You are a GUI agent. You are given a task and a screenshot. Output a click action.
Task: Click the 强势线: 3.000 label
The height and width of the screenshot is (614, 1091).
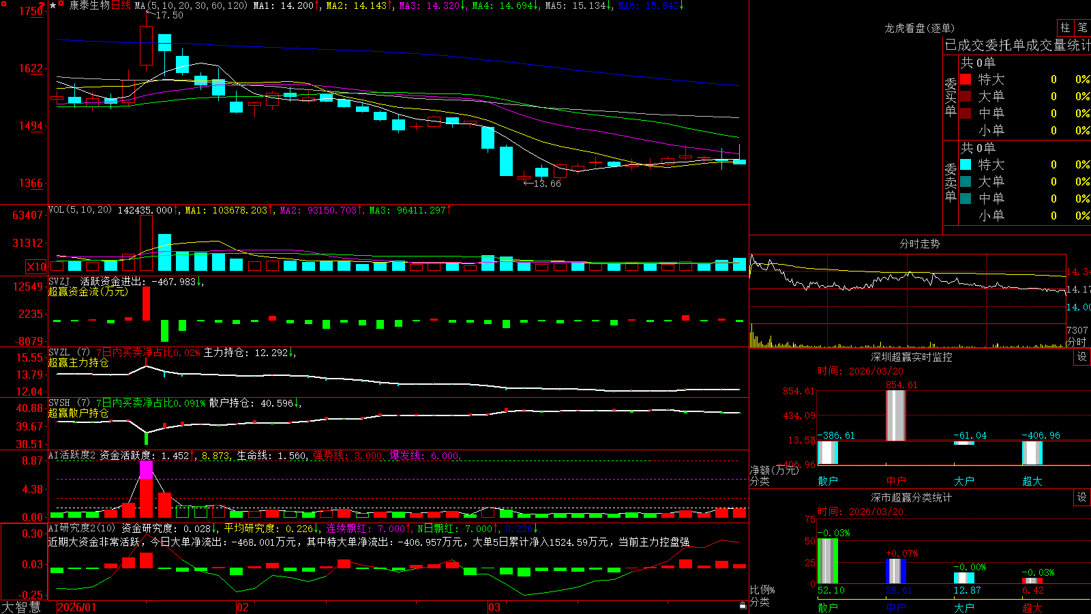click(348, 455)
